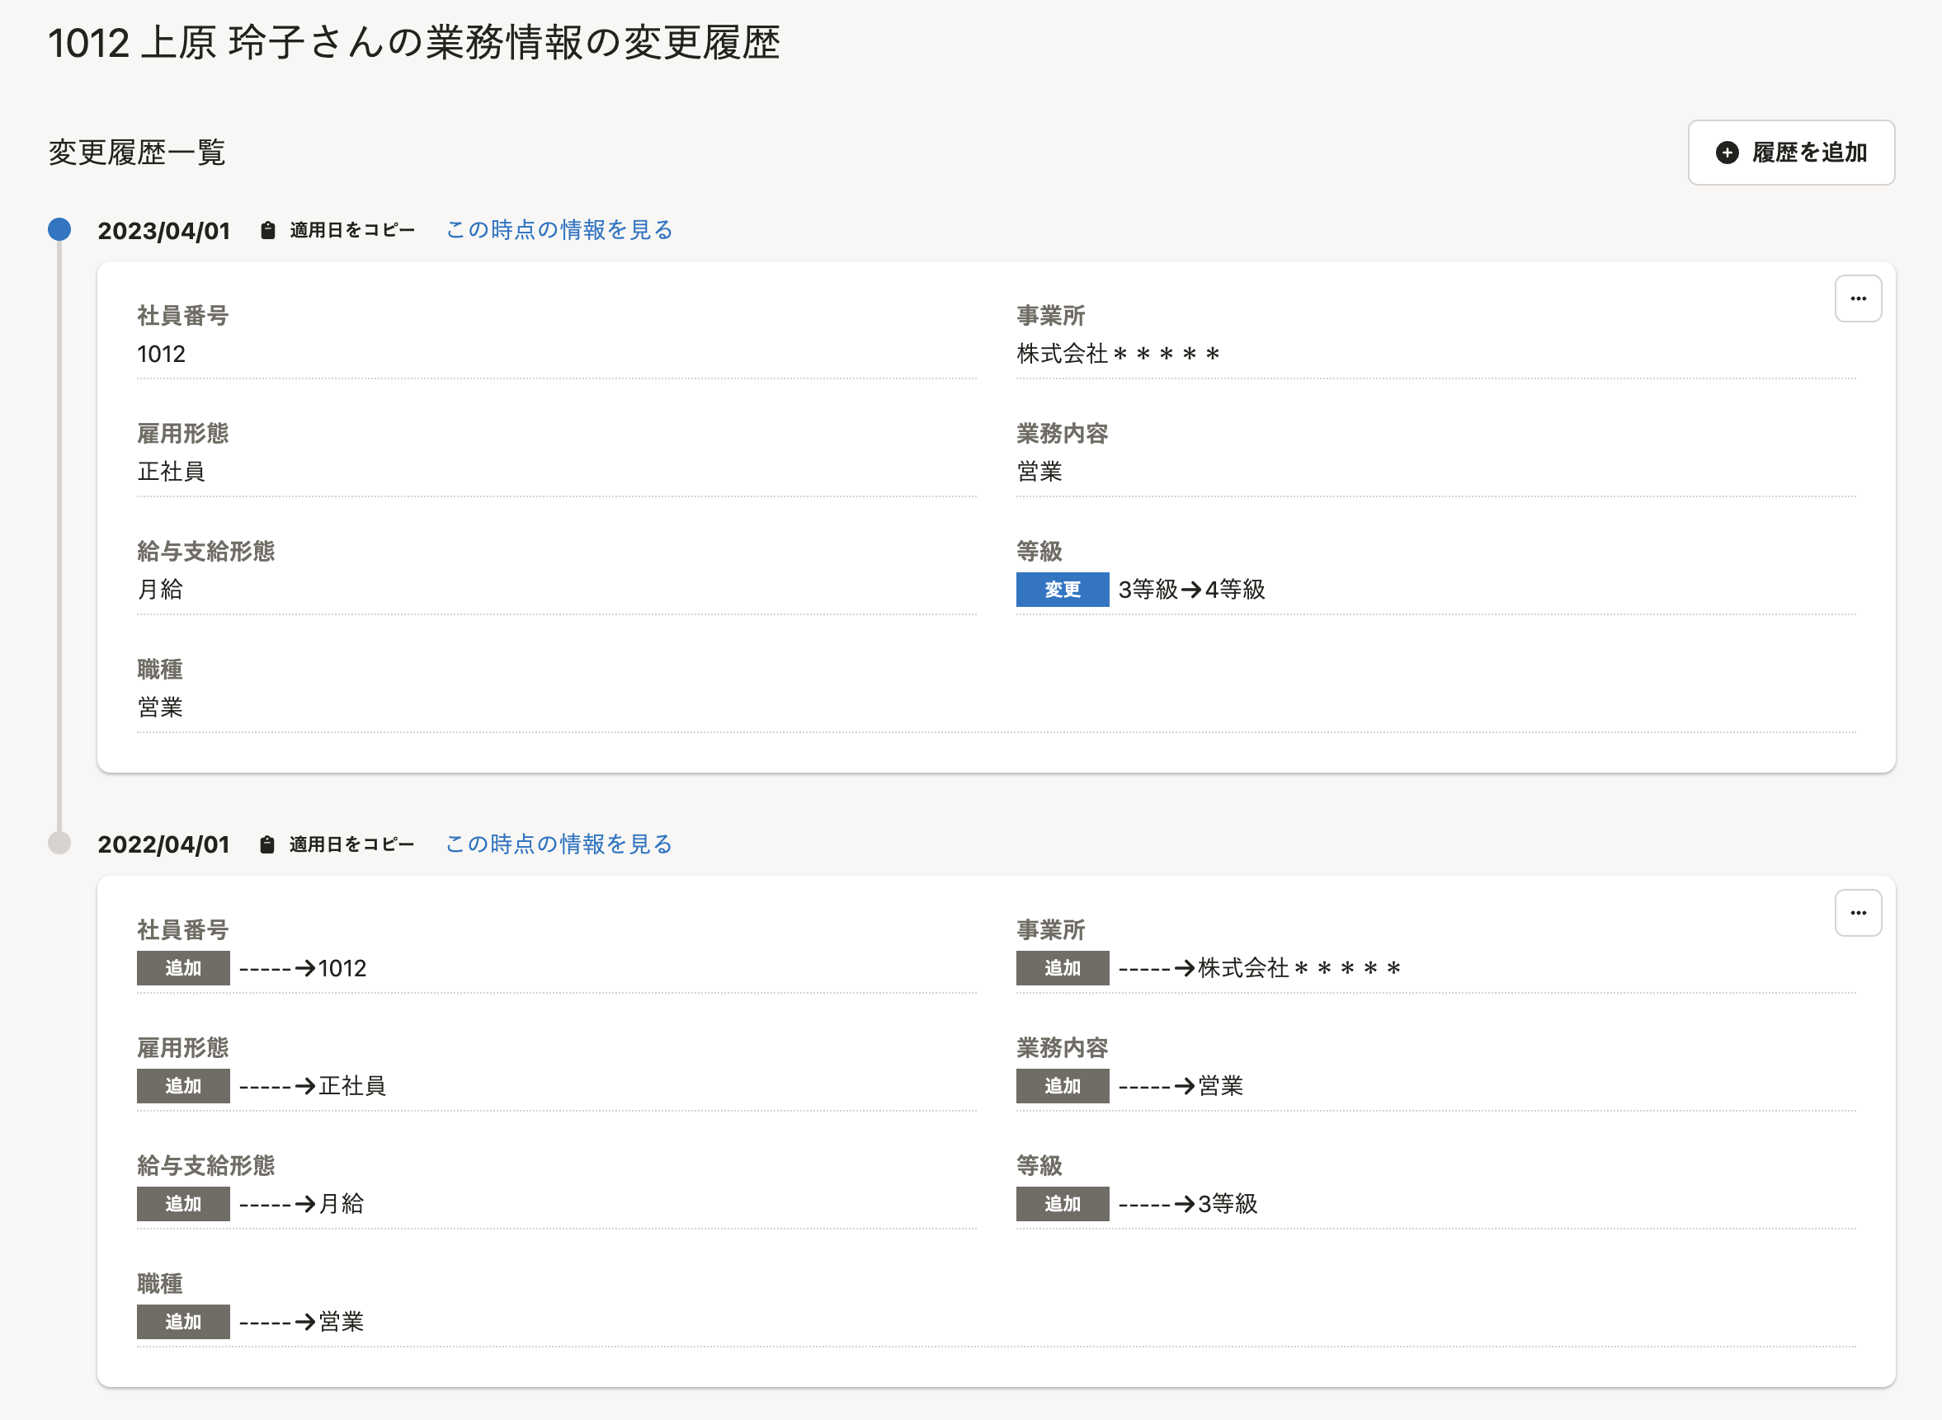Click the blue 変更 badge under 等級
The width and height of the screenshot is (1942, 1420).
click(x=1063, y=590)
